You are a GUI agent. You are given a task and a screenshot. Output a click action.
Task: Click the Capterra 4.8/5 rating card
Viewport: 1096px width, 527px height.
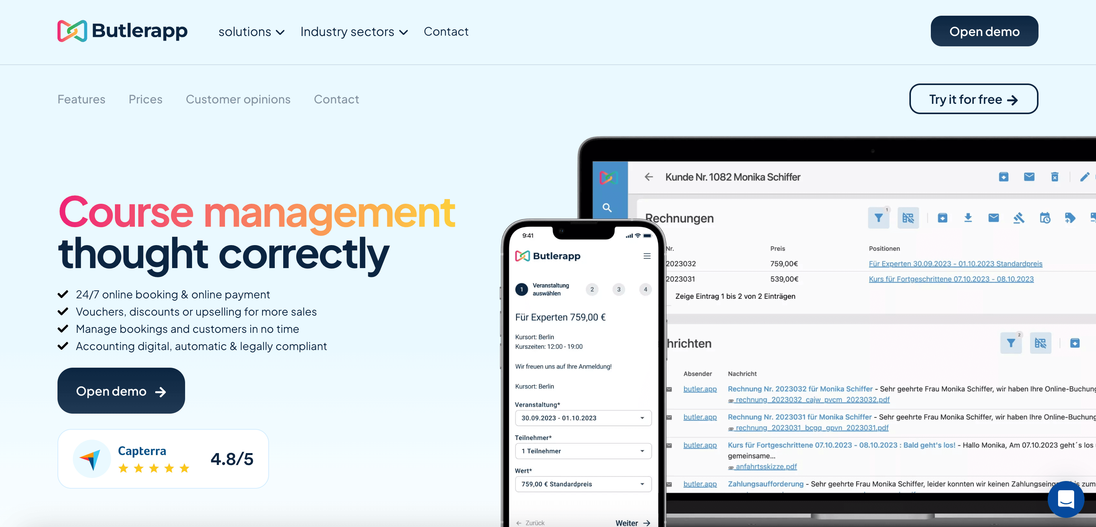[x=163, y=458]
